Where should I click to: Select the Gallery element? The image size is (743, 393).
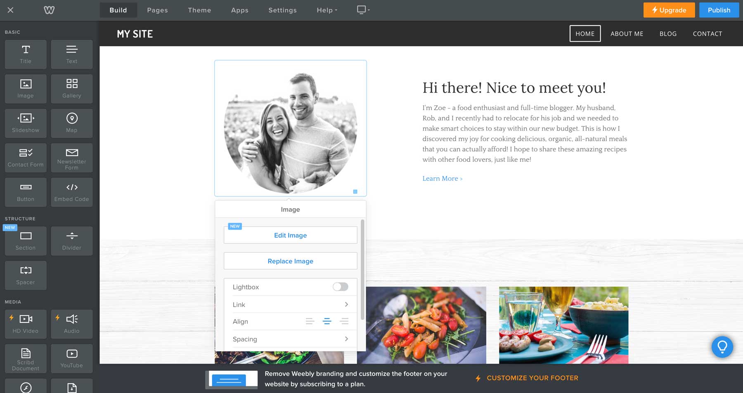[71, 88]
